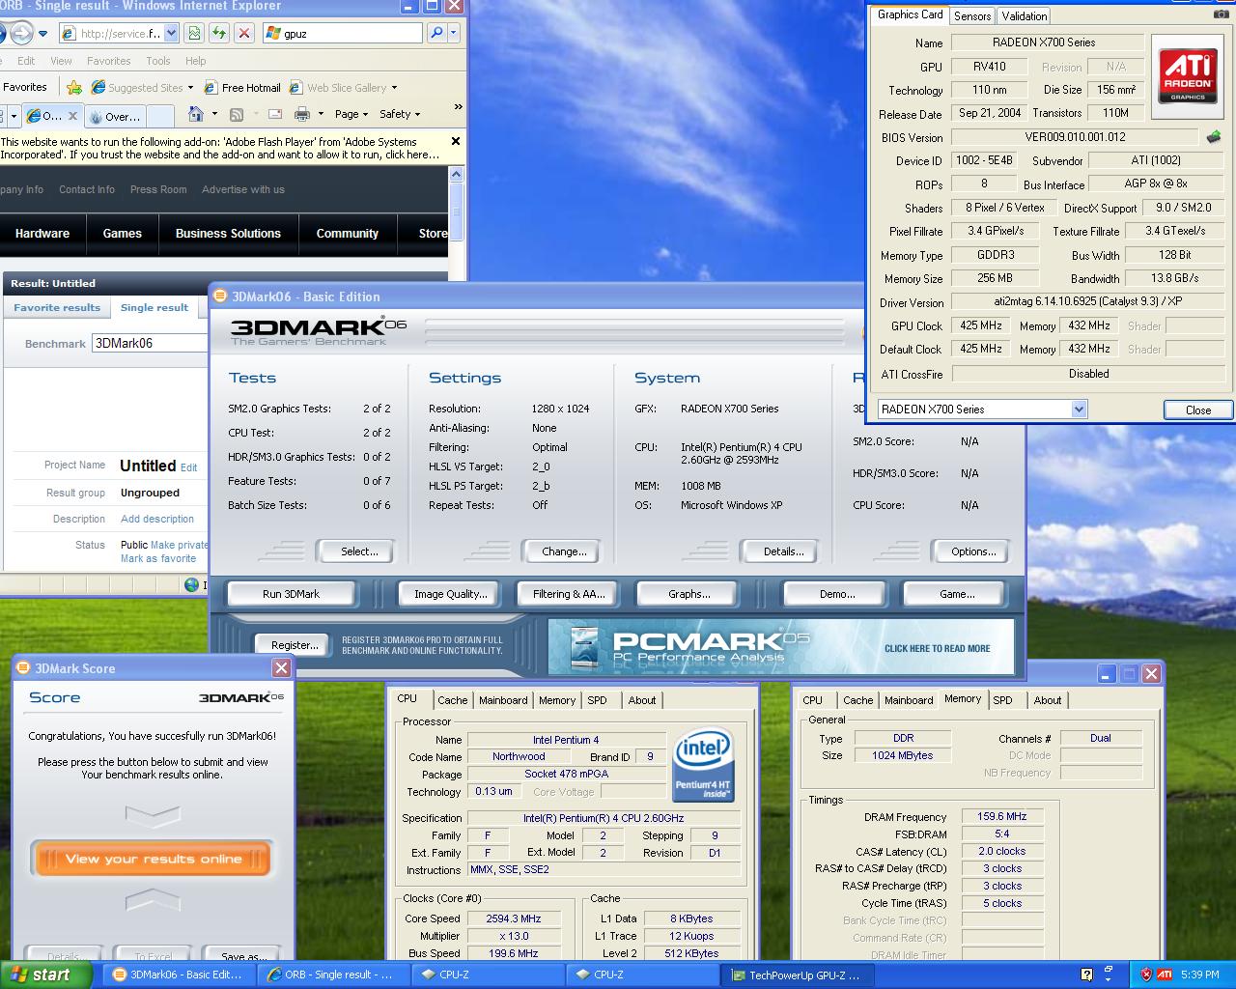
Task: Switch to the Overclock browser tab
Action: click(116, 116)
